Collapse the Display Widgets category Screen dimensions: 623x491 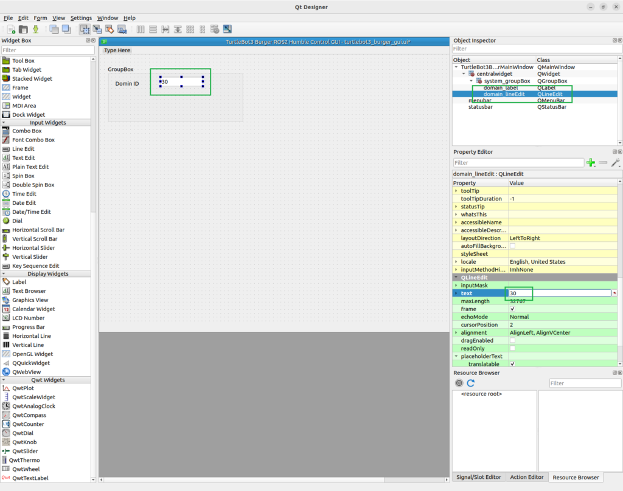point(4,274)
